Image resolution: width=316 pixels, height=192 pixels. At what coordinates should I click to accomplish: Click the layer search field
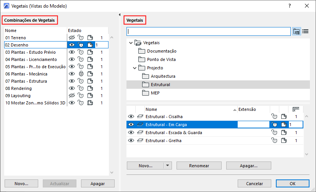point(209,31)
